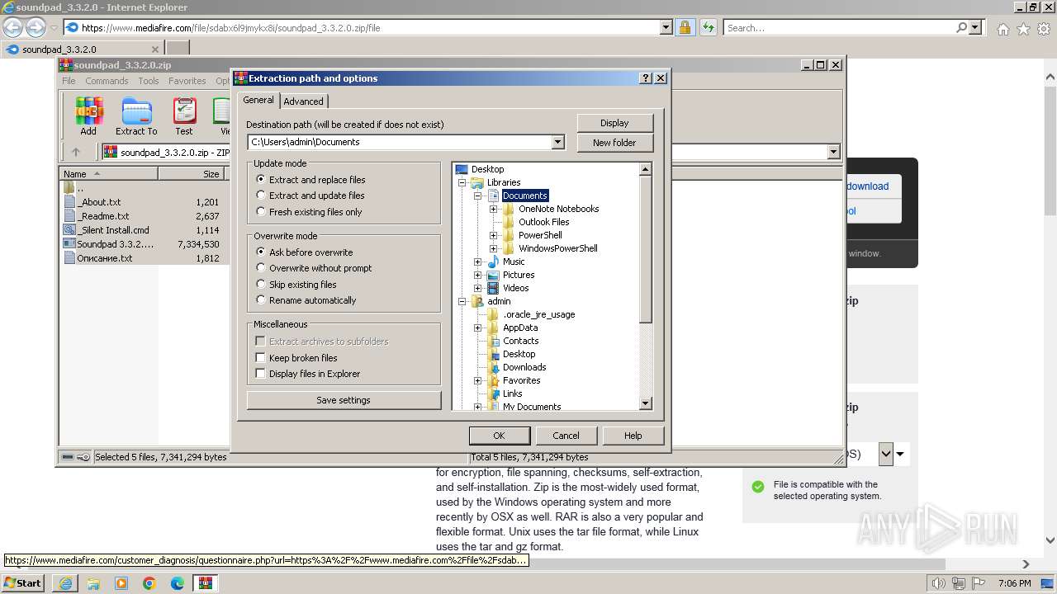Expand the OneNote Notebooks folder node
Viewport: 1057px width, 594px height.
pyautogui.click(x=493, y=209)
